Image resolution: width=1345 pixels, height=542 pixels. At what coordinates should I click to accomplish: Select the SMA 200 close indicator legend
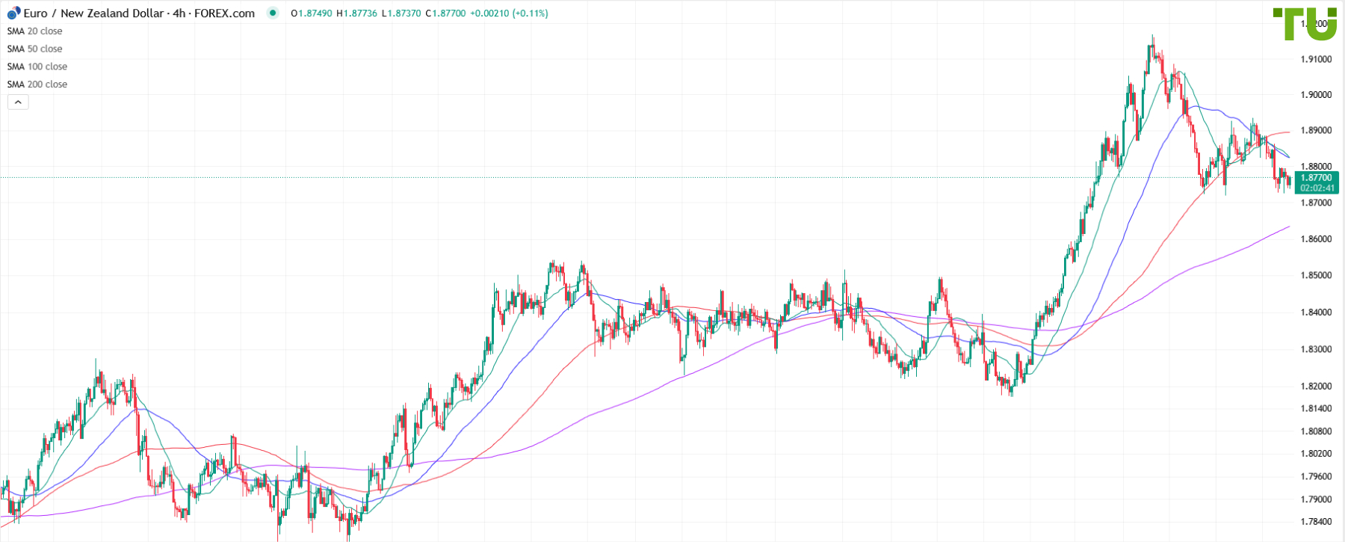coord(37,84)
